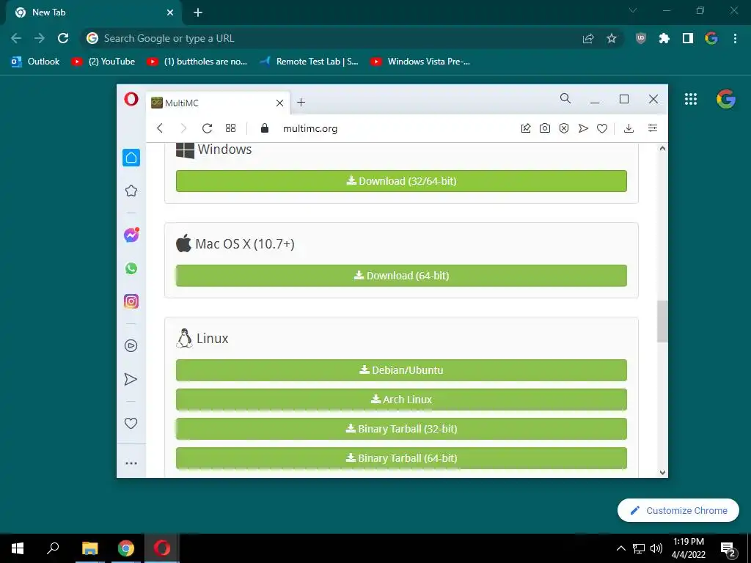751x563 pixels.
Task: Open ad blocker shield icon in Opera
Action: [564, 128]
